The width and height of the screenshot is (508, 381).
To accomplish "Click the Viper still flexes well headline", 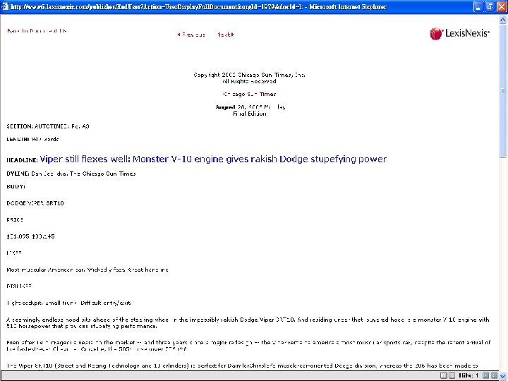I will pos(213,159).
